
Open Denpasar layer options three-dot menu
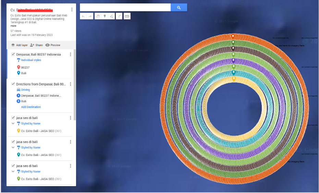(71, 55)
